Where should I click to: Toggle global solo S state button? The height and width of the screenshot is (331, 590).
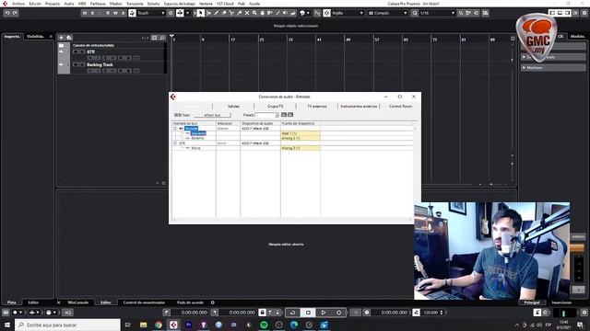[x=92, y=13]
